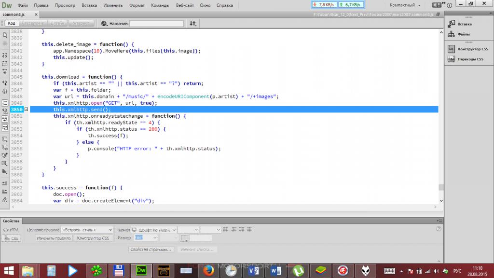Switch to Код view mode
This screenshot has width=494, height=278.
click(11, 23)
